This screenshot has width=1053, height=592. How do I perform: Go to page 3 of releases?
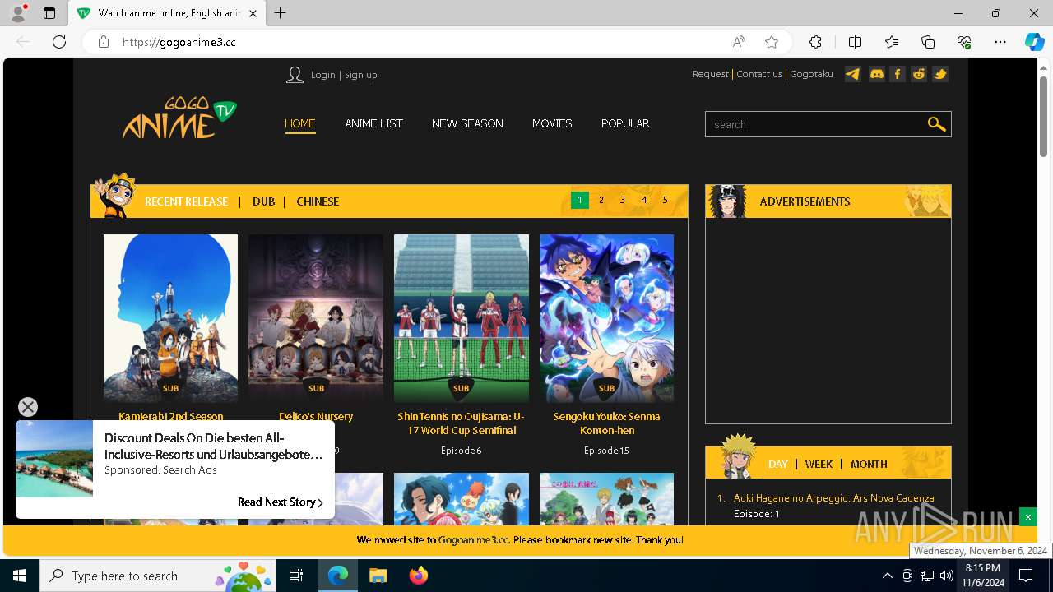(x=623, y=200)
